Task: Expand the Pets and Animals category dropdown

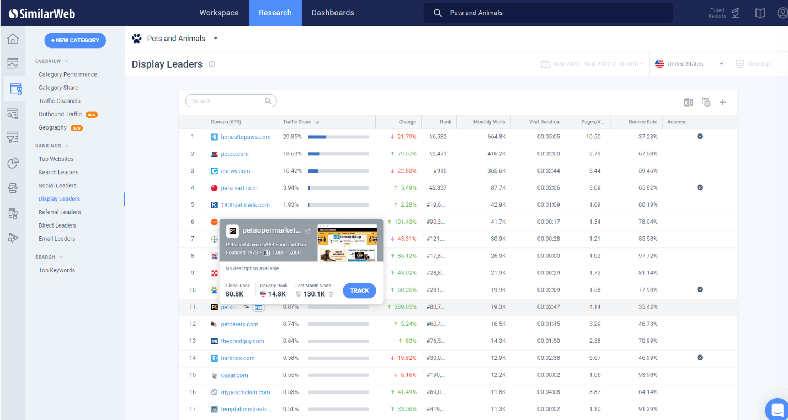Action: coord(216,39)
